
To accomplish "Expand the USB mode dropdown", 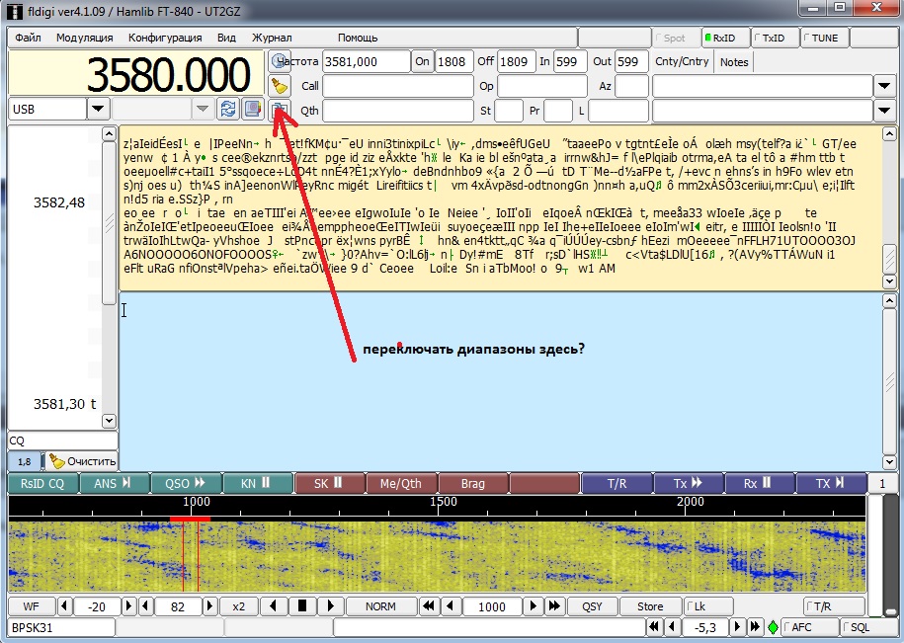I will point(99,109).
